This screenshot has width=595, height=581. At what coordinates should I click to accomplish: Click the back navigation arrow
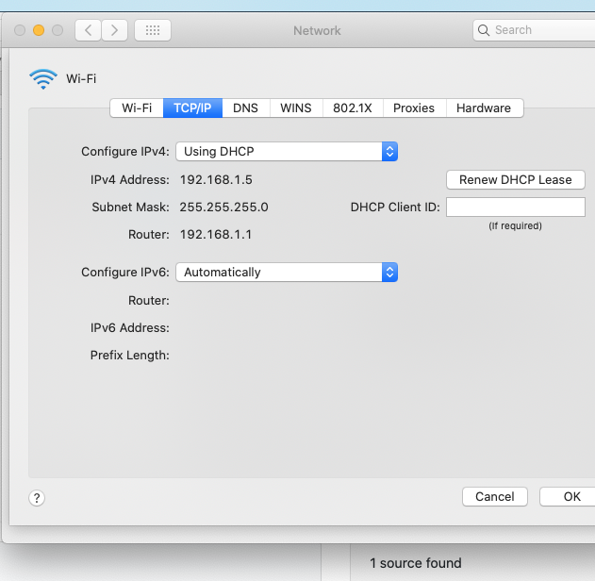[x=88, y=30]
